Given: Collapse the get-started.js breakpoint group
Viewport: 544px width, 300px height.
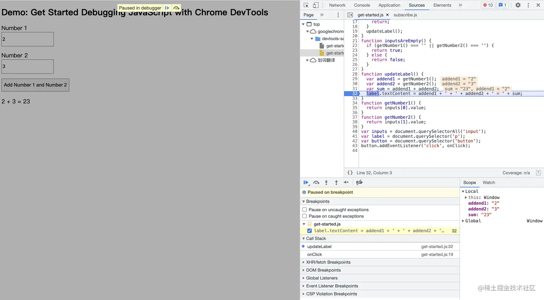Looking at the screenshot, I should 304,224.
